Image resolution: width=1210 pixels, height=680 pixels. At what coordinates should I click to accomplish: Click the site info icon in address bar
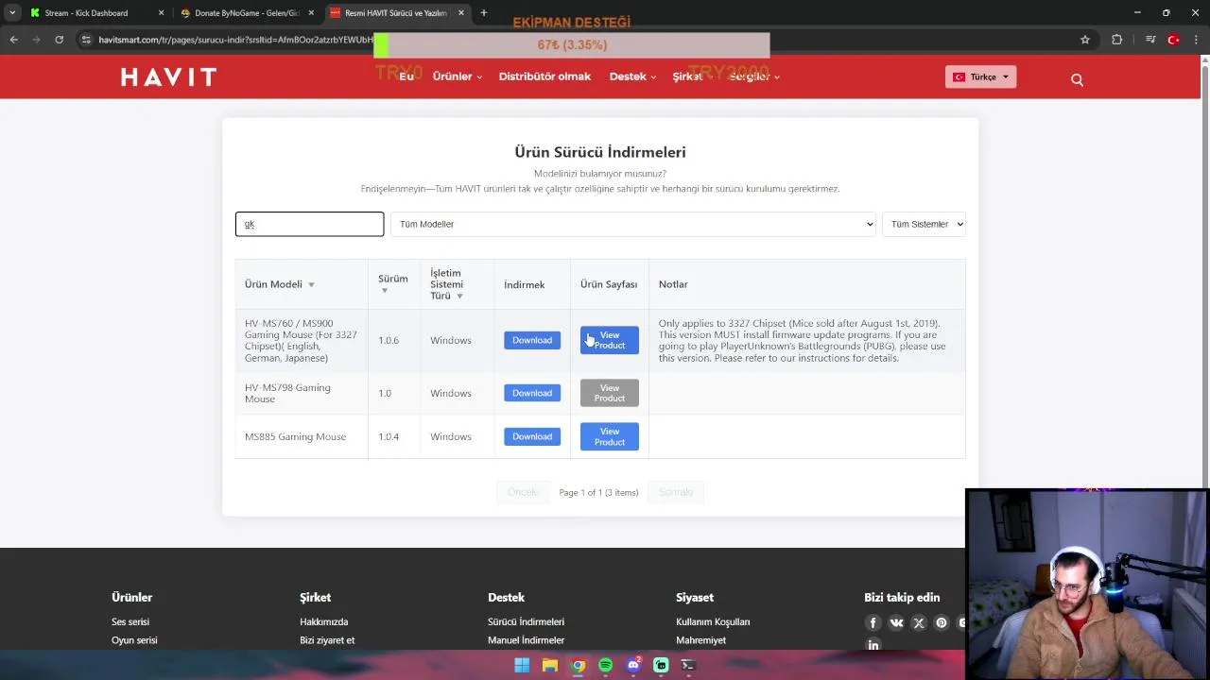tap(86, 40)
